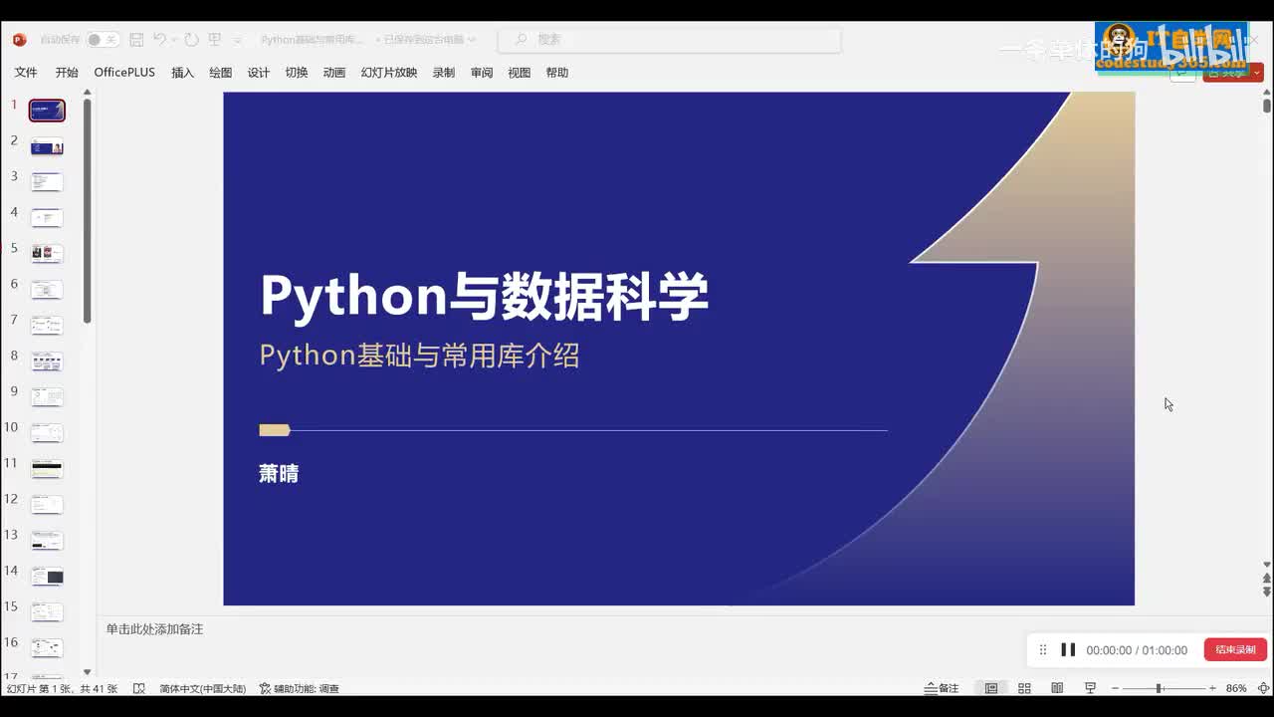Open the 文件 menu
Image resolution: width=1274 pixels, height=717 pixels.
pos(26,73)
